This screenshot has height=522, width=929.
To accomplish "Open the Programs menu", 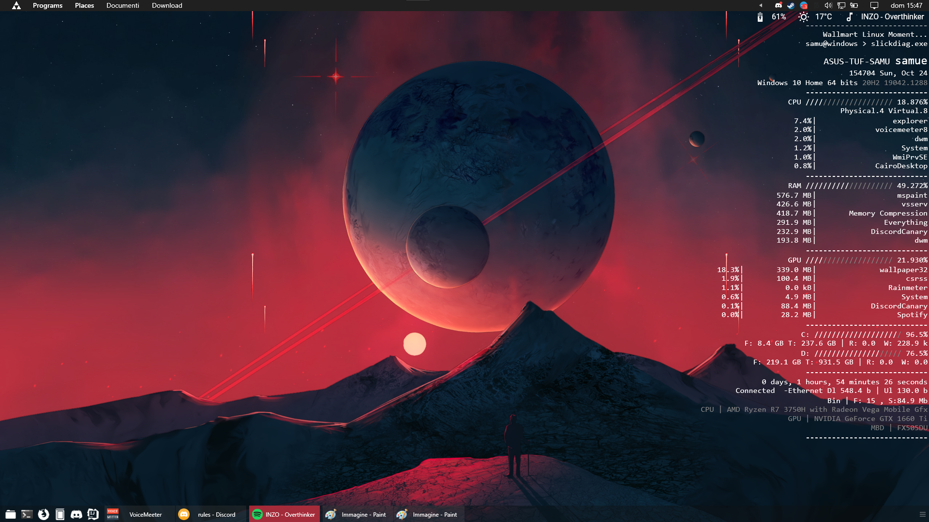I will pos(47,6).
